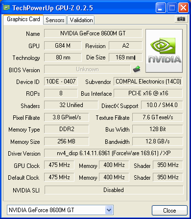This screenshot has width=191, height=219.
Task: Close the window with the red X
Action: coord(183,7)
